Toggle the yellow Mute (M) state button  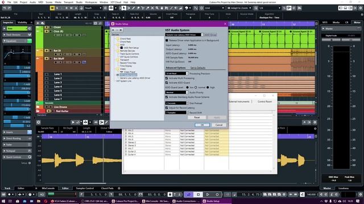click(52, 8)
